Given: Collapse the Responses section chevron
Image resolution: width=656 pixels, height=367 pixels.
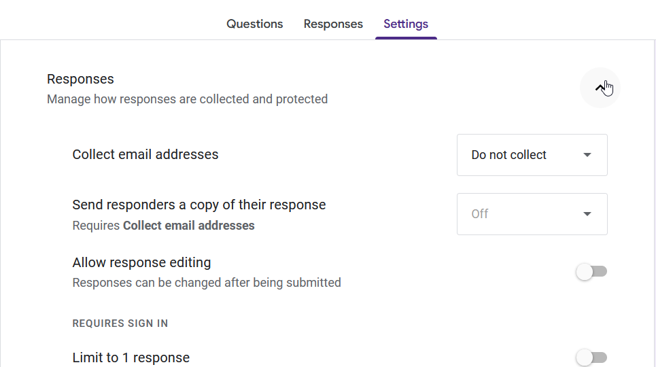Looking at the screenshot, I should click(600, 88).
